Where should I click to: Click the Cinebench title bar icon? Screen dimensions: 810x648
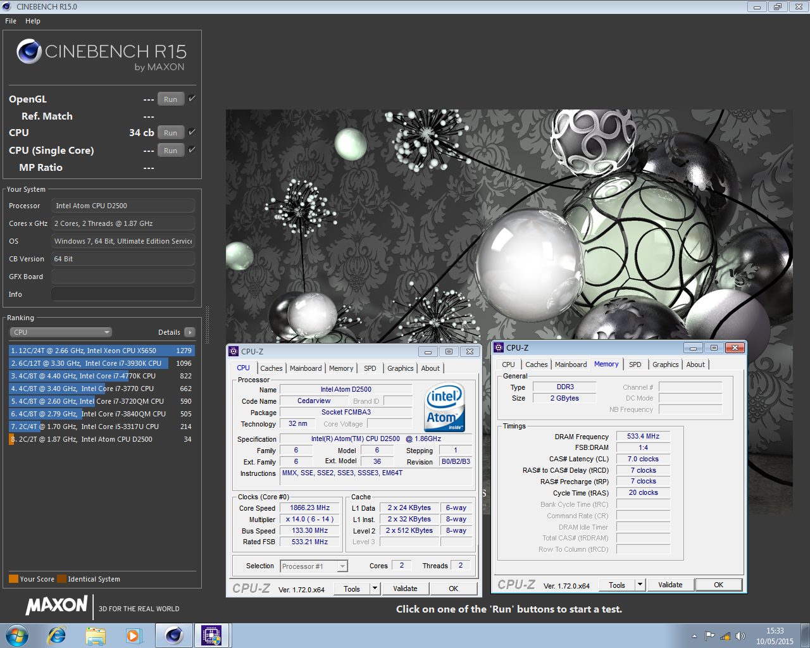(x=7, y=6)
